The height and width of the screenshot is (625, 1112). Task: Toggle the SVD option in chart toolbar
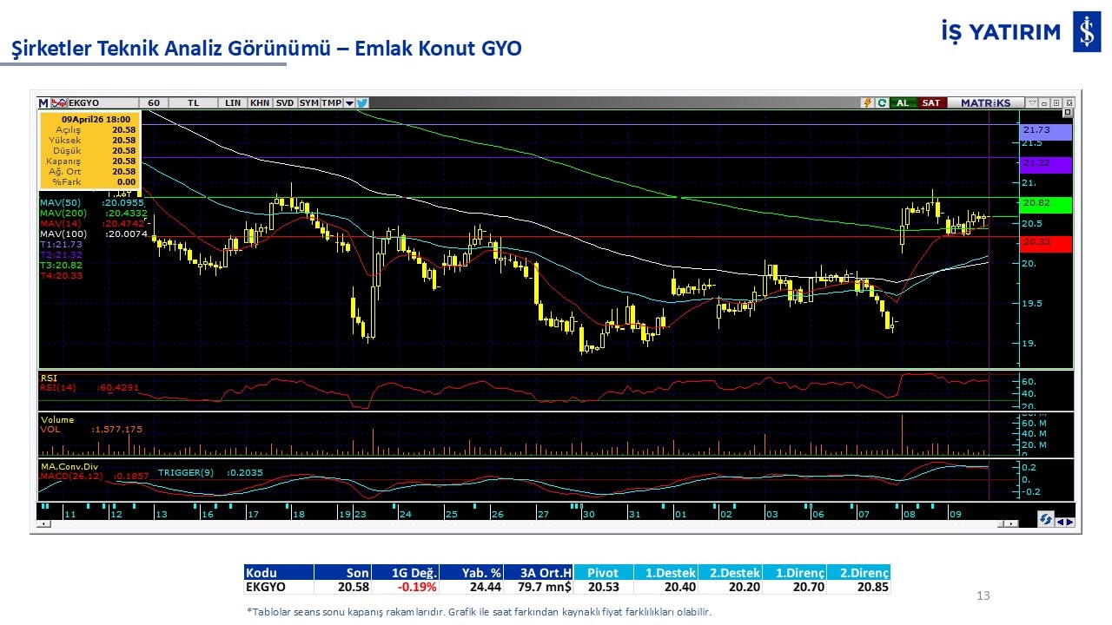click(x=284, y=102)
